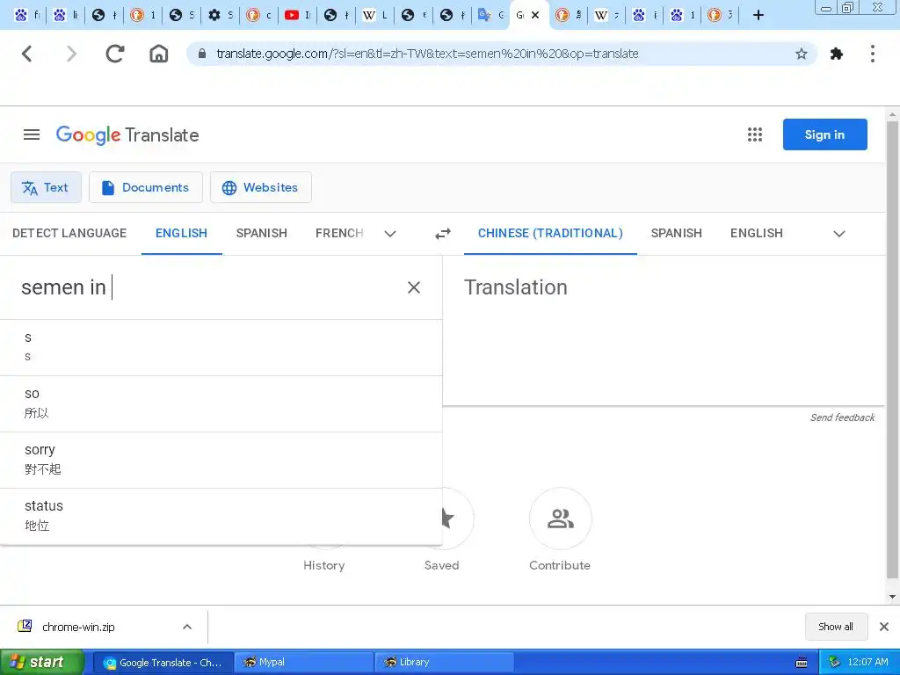The width and height of the screenshot is (900, 675).
Task: Close the downloads bar
Action: pos(884,627)
